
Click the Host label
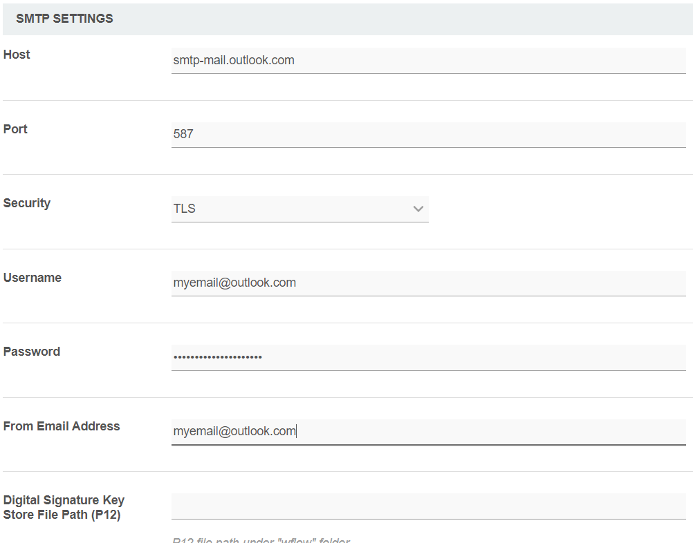click(17, 55)
